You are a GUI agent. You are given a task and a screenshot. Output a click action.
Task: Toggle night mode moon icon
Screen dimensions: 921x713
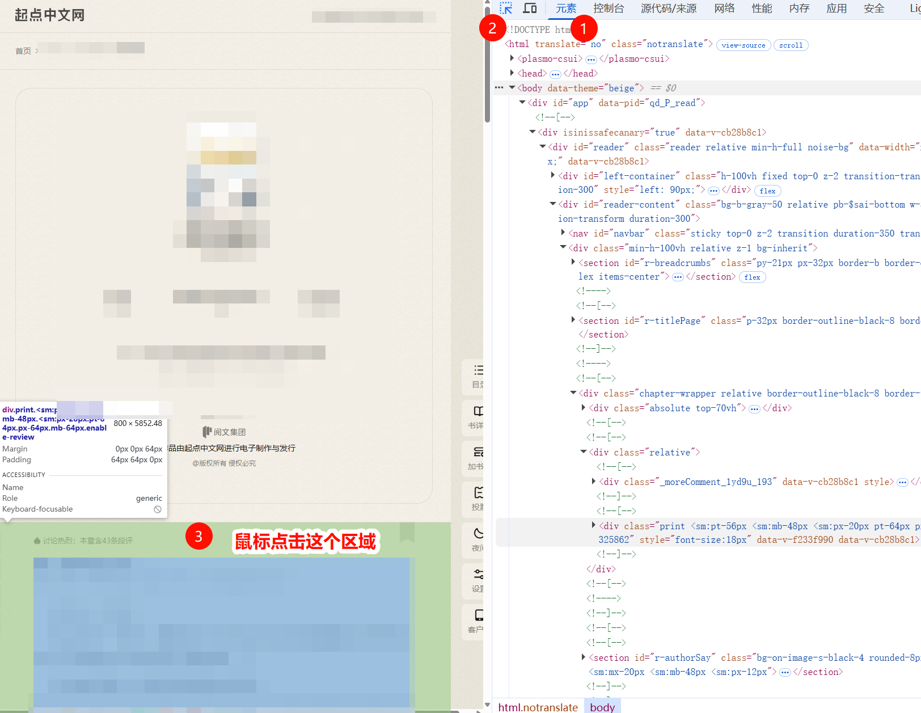[x=478, y=534]
